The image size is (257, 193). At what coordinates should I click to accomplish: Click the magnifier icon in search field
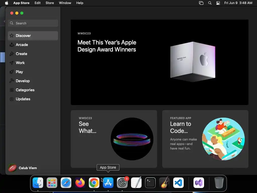point(12,23)
